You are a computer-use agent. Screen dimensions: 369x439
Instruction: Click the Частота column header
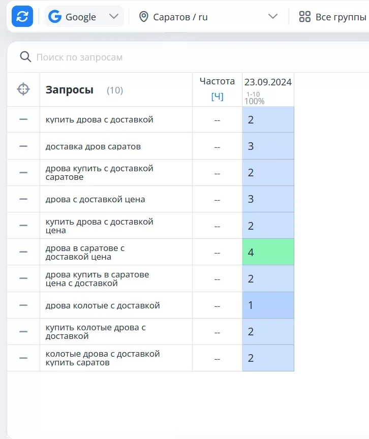pos(217,81)
